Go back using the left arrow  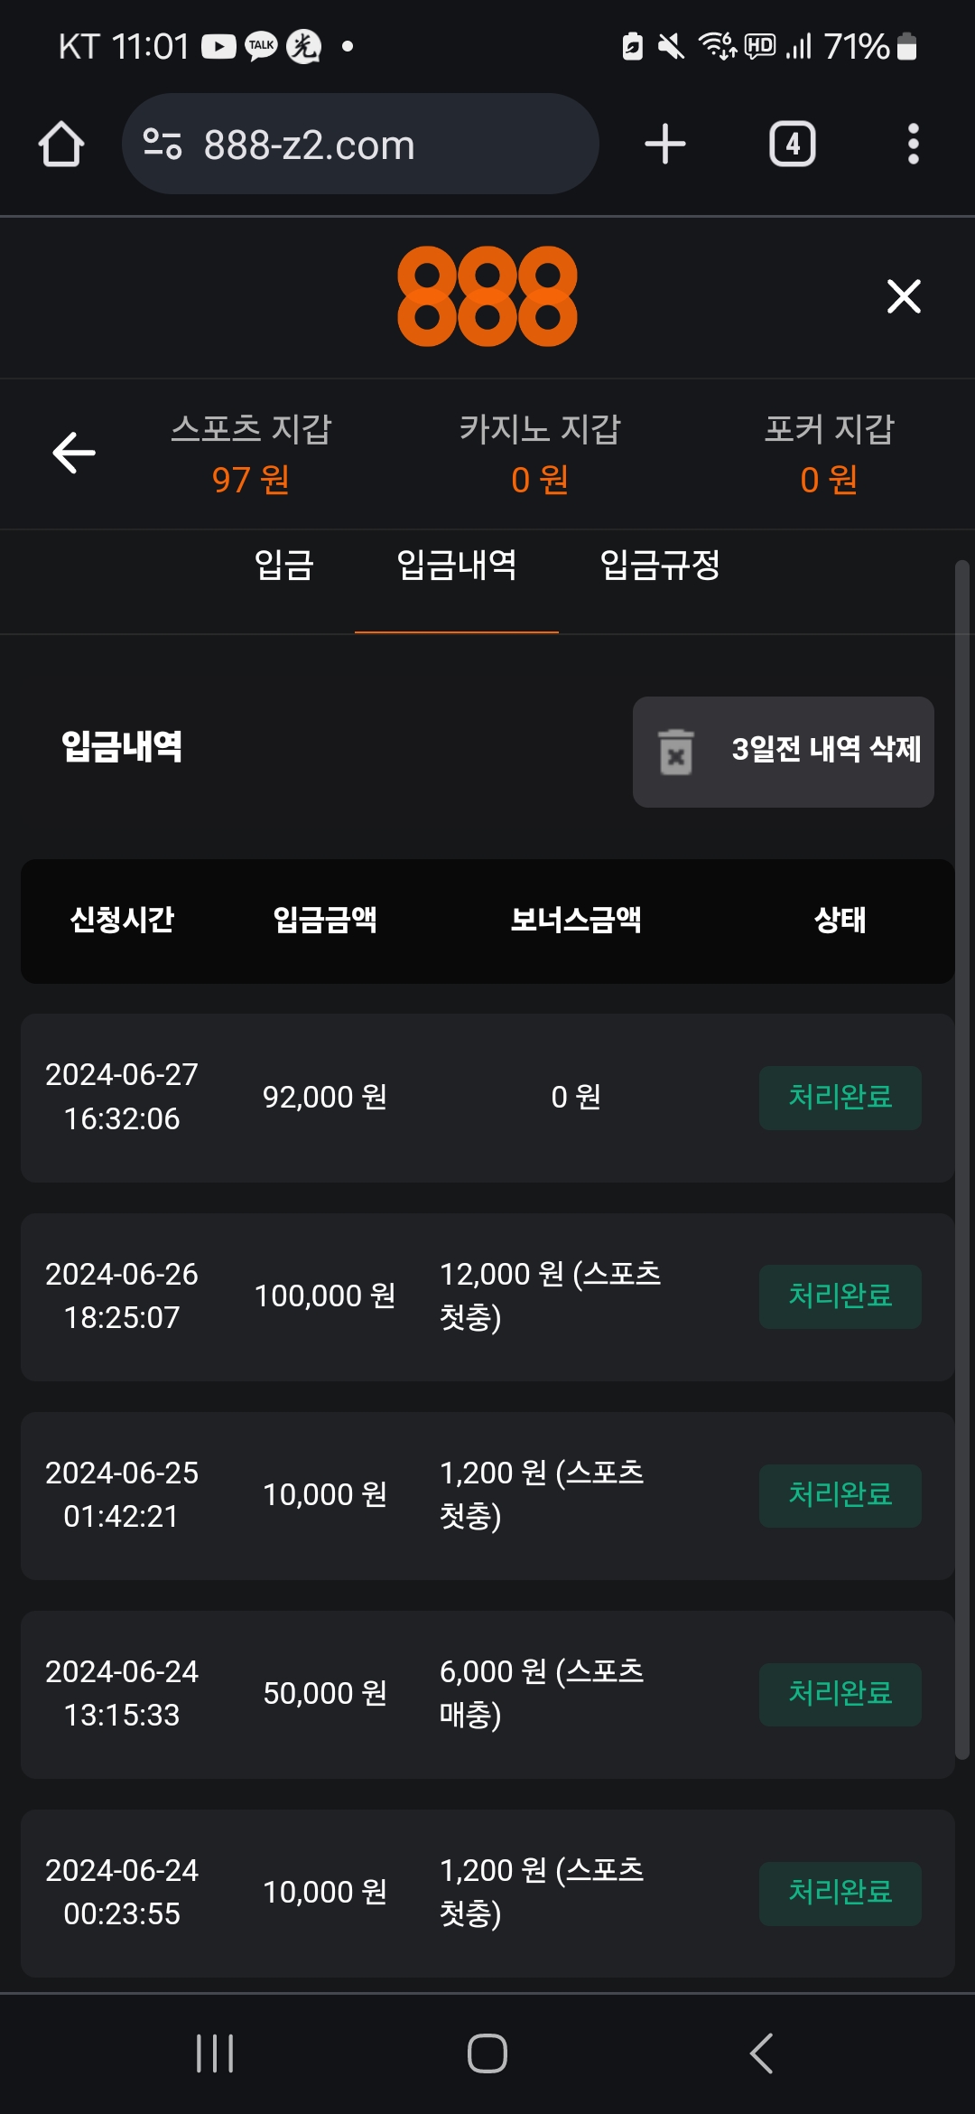click(x=74, y=453)
